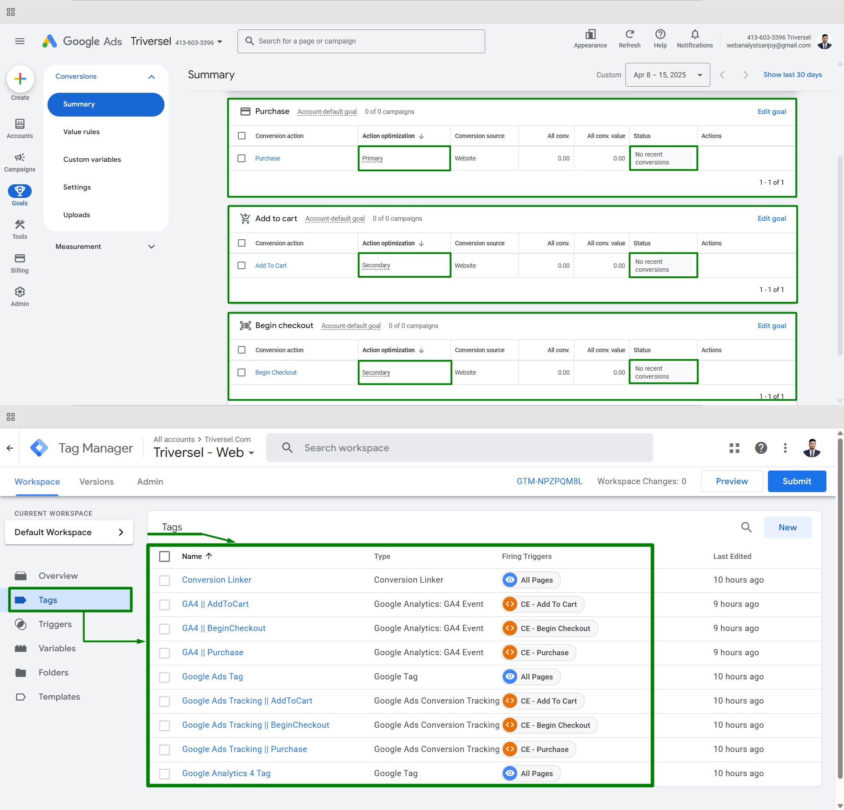Image resolution: width=844 pixels, height=810 pixels.
Task: Click the Create plus icon in Google Ads
Action: [x=20, y=79]
